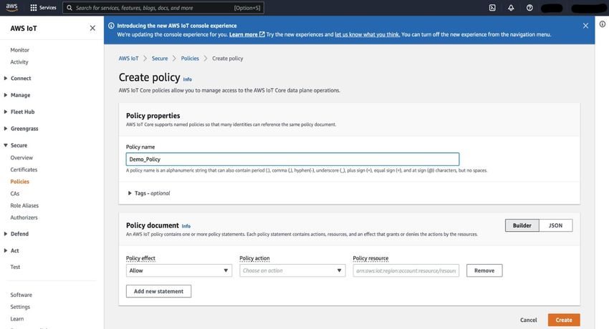Select Policies in sidebar
This screenshot has width=609, height=329.
20,182
